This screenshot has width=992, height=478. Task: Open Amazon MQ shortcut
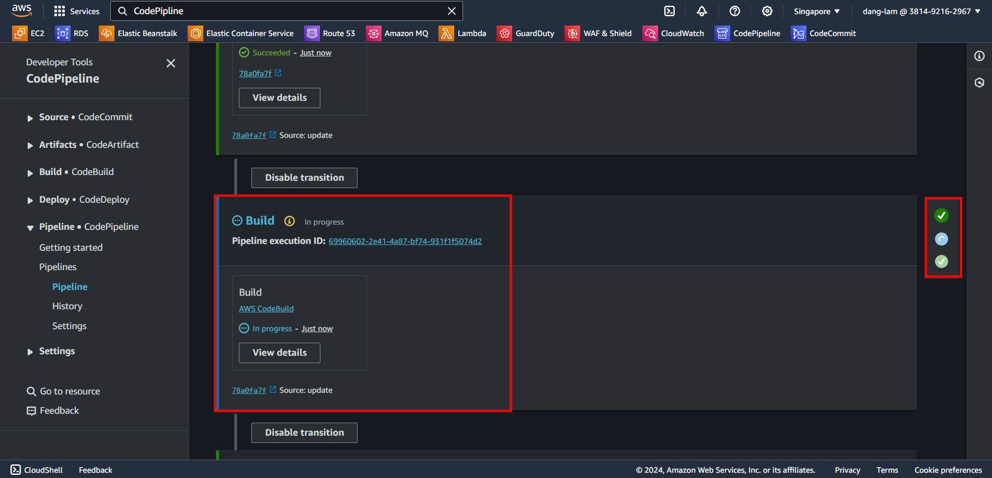397,33
